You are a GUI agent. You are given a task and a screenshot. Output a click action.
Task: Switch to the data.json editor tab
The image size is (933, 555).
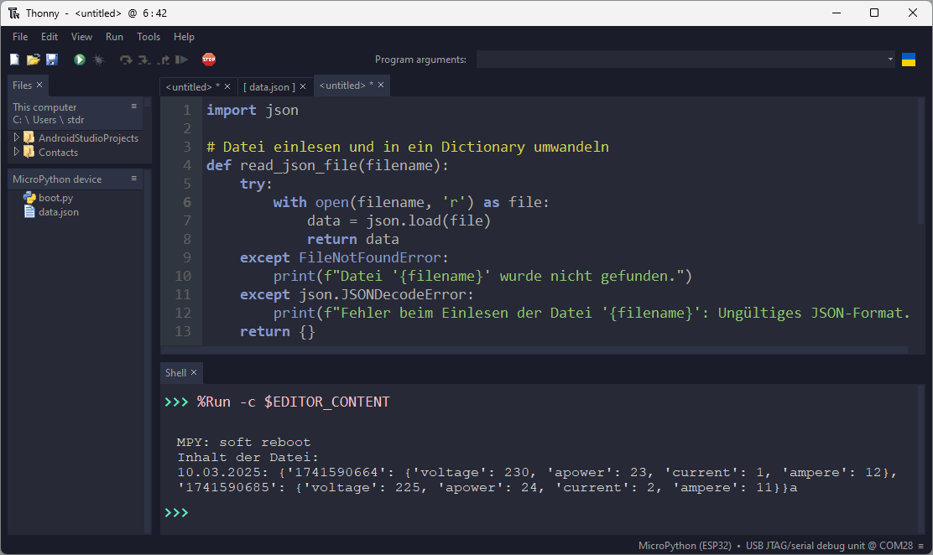coord(268,86)
